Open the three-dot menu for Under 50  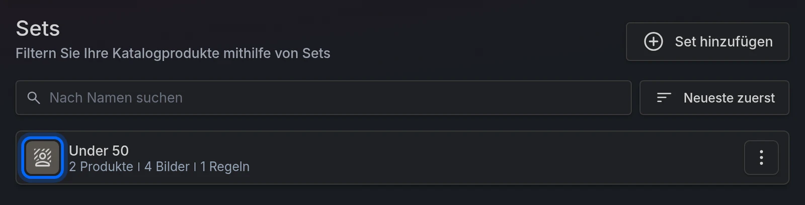pyautogui.click(x=761, y=158)
